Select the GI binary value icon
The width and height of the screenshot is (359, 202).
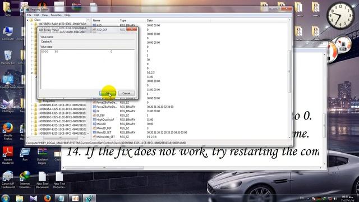tap(94, 111)
